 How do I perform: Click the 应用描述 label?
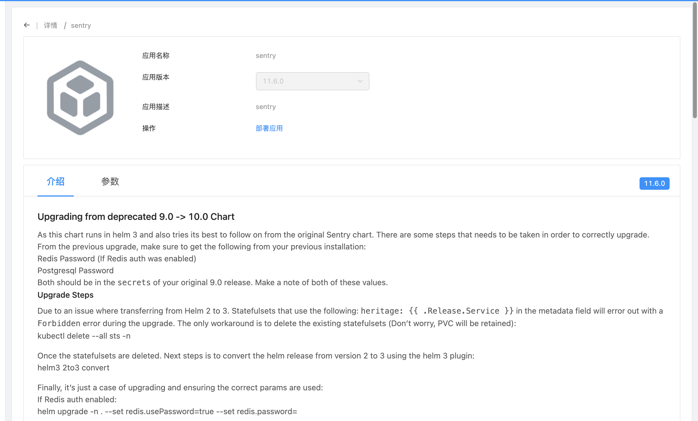tap(156, 107)
